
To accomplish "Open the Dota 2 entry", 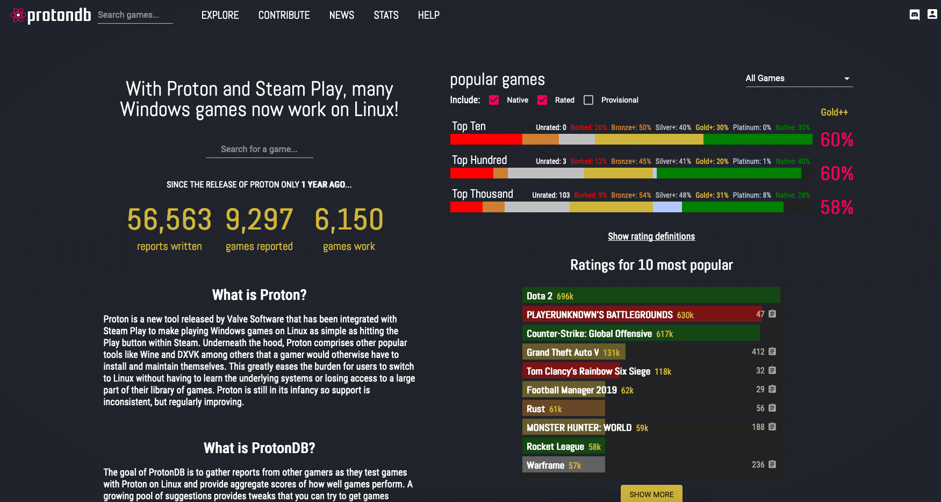I will pos(651,296).
